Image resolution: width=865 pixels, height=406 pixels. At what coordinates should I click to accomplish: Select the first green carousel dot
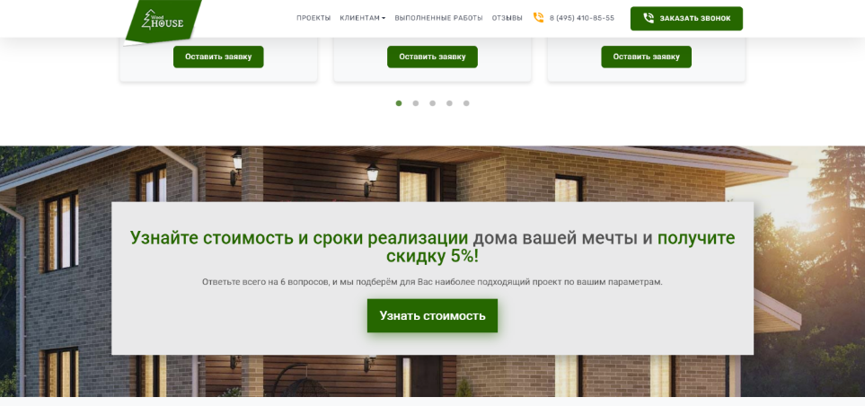coord(399,103)
